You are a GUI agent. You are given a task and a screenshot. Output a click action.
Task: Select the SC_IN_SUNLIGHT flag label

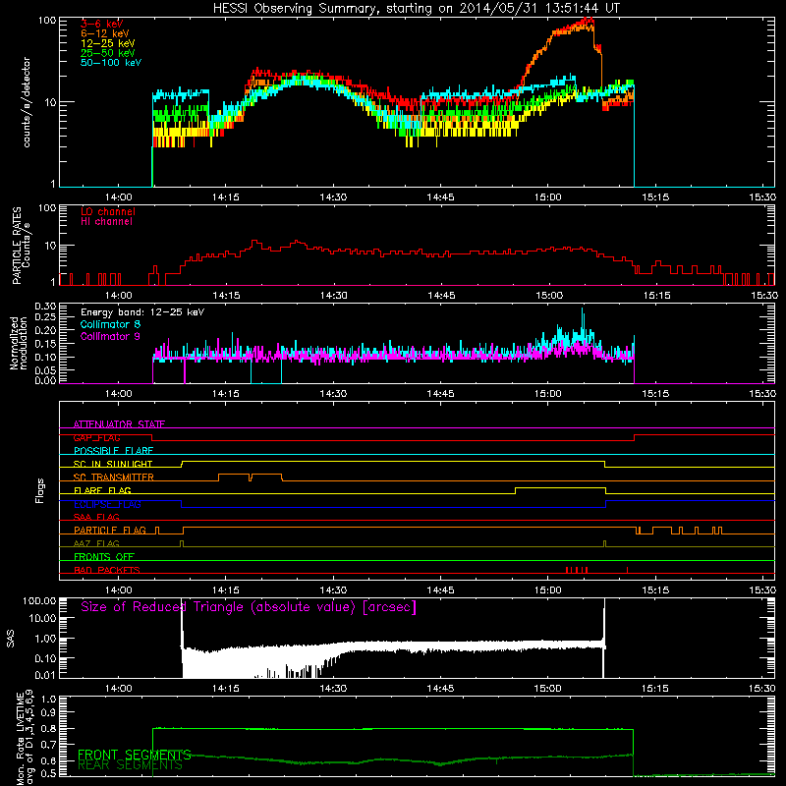coord(113,464)
